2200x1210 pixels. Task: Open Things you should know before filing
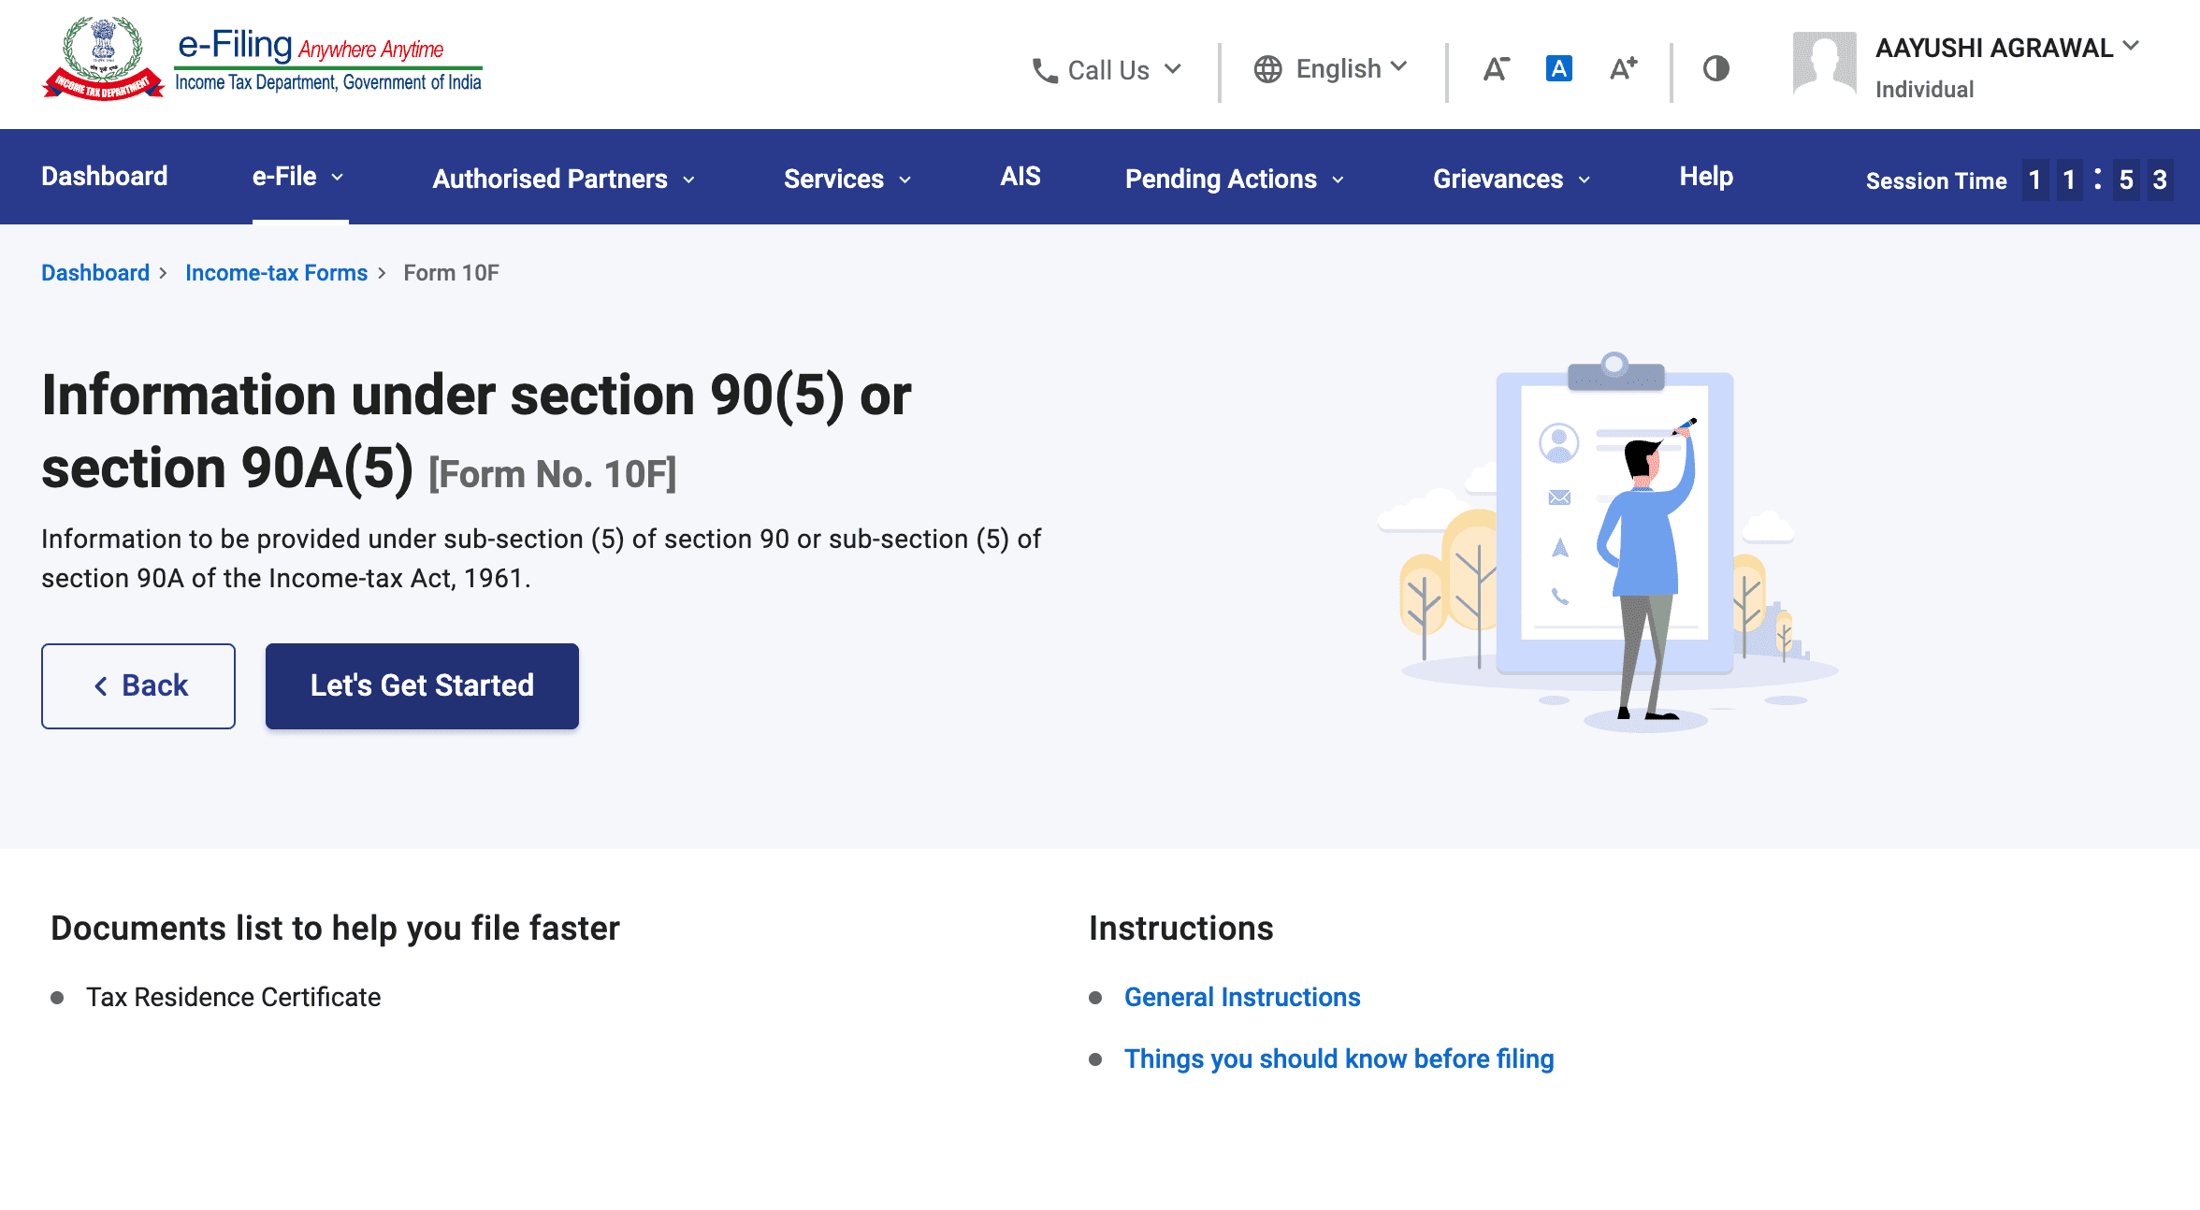[x=1338, y=1059]
